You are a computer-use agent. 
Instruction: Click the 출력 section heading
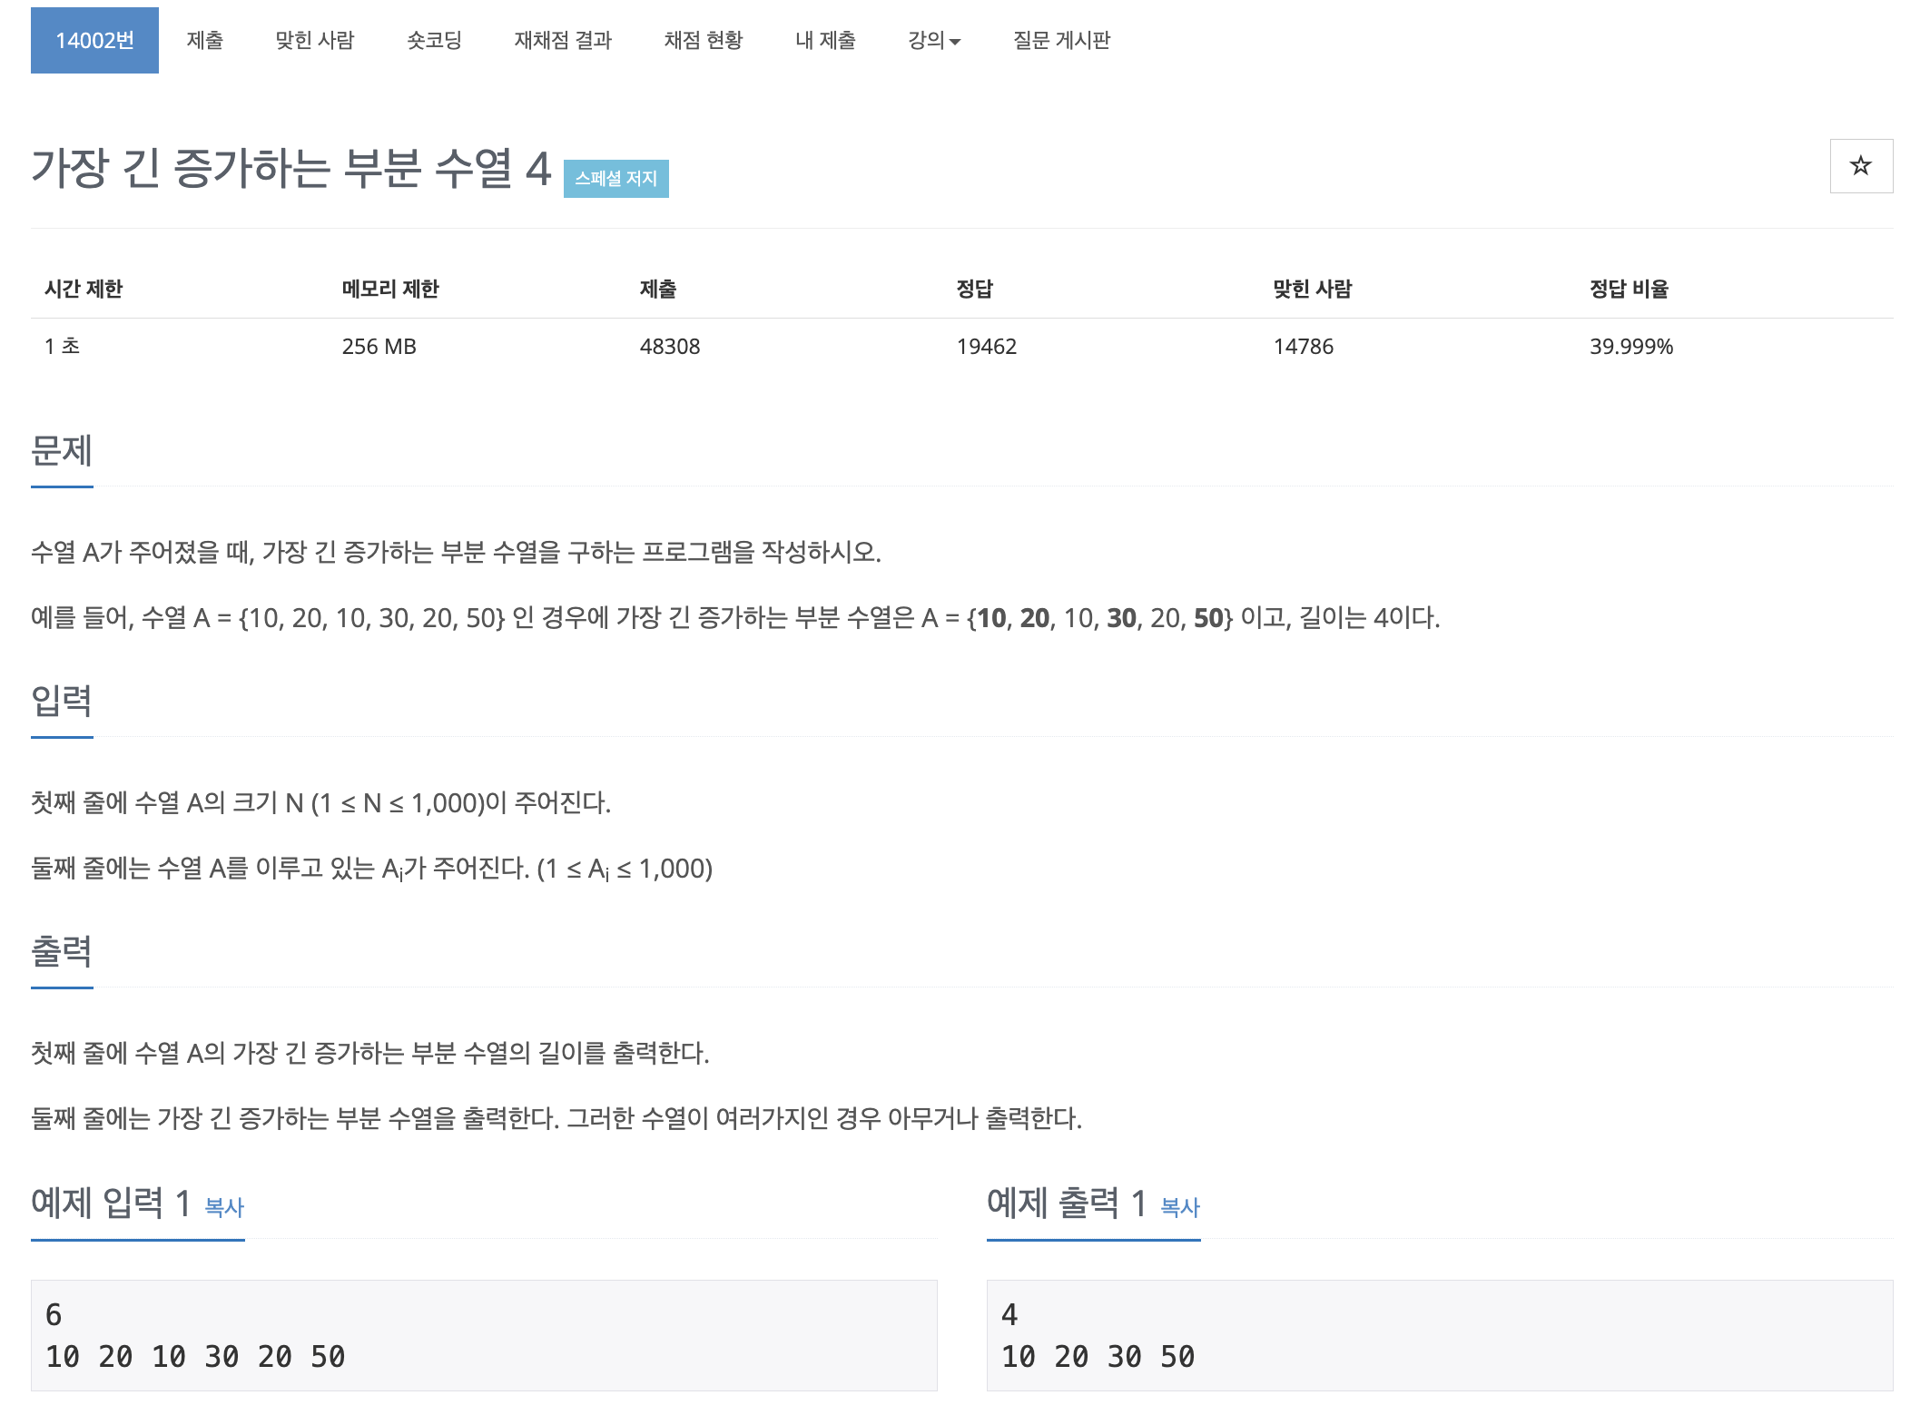[61, 953]
